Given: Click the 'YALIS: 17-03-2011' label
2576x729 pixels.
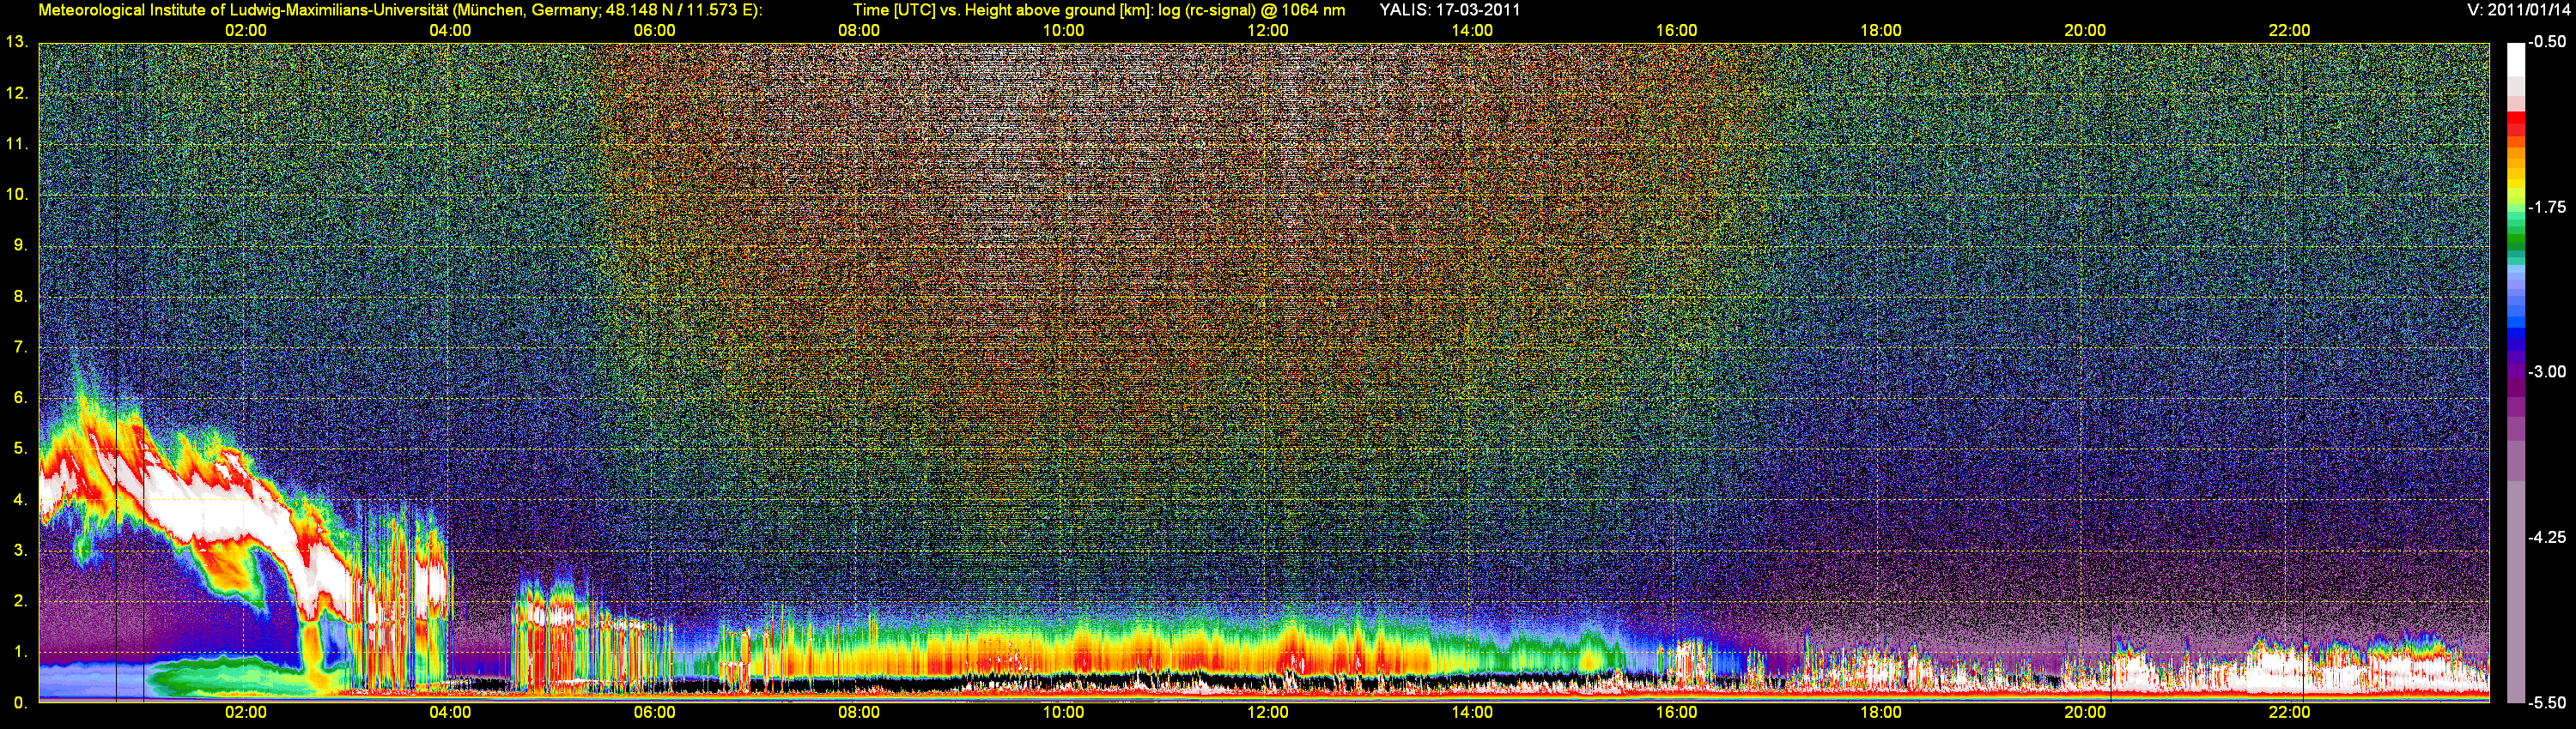Looking at the screenshot, I should tap(1449, 10).
